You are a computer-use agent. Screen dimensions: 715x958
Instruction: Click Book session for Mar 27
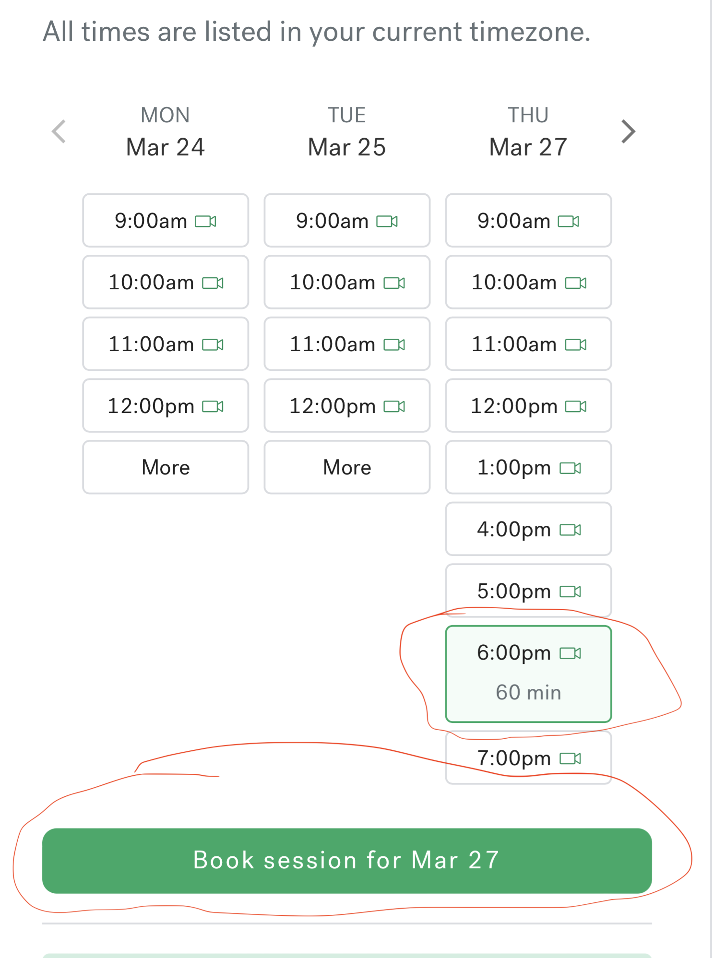coord(347,861)
